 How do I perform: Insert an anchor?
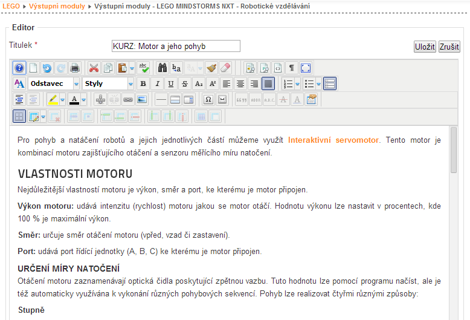100,99
